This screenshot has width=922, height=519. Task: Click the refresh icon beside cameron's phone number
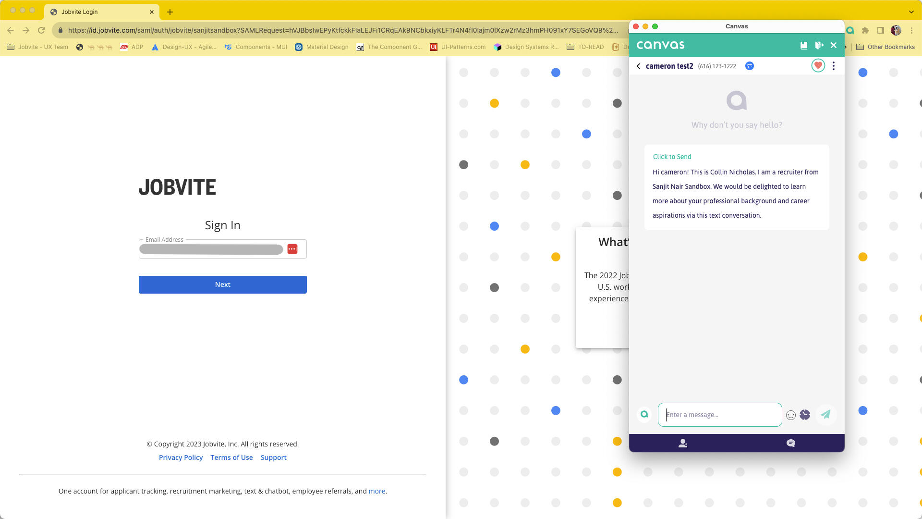[750, 66]
